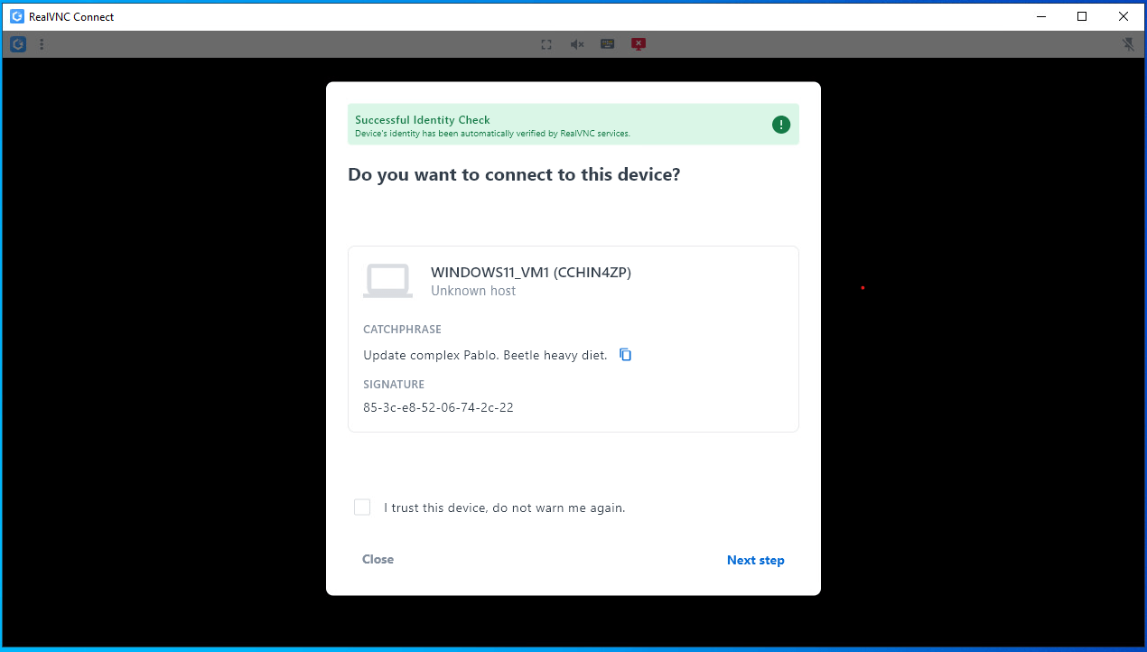Screen dimensions: 1147x652
Task: Click the RealVNC logo in the toolbar
Action: 18,44
